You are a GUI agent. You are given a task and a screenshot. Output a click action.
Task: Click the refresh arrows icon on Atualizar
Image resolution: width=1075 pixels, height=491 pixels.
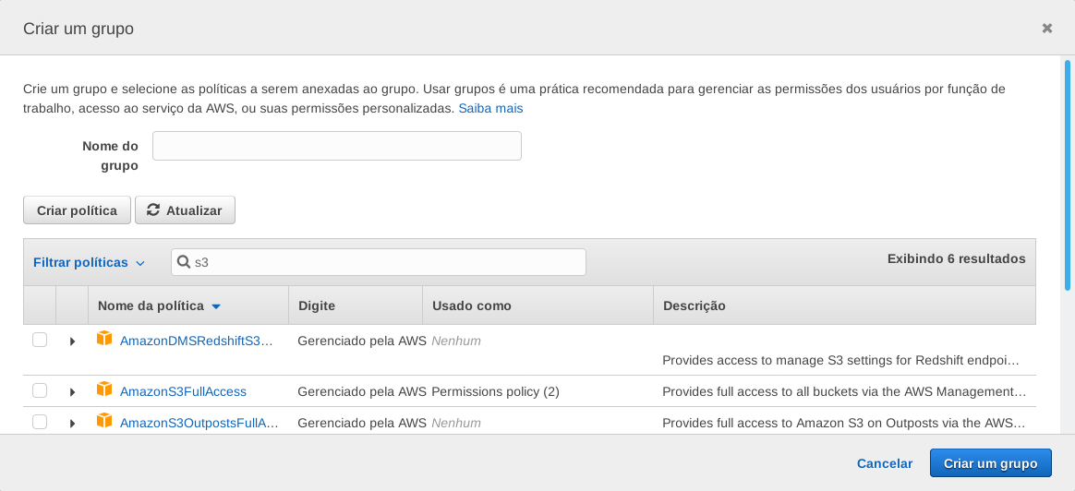coord(153,210)
